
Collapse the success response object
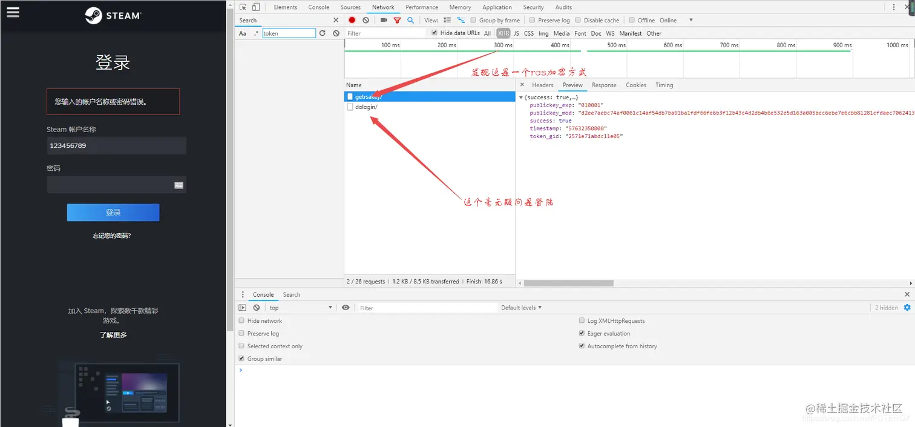click(521, 97)
